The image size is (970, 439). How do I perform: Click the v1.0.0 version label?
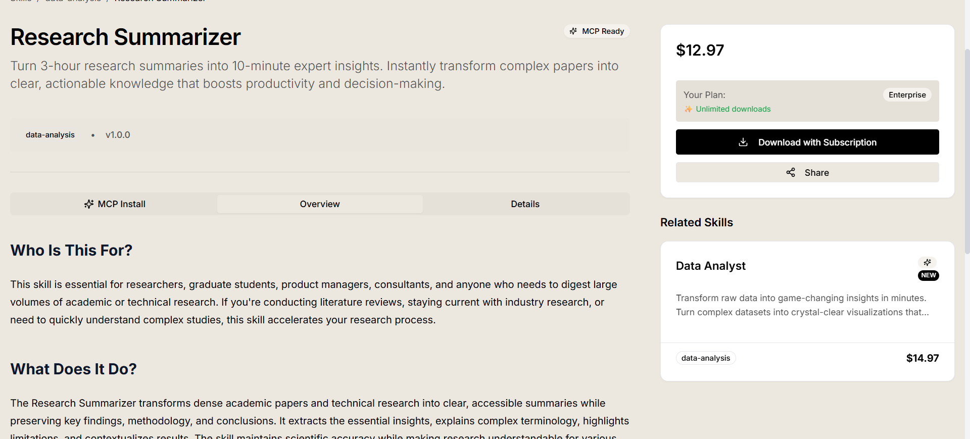point(118,135)
